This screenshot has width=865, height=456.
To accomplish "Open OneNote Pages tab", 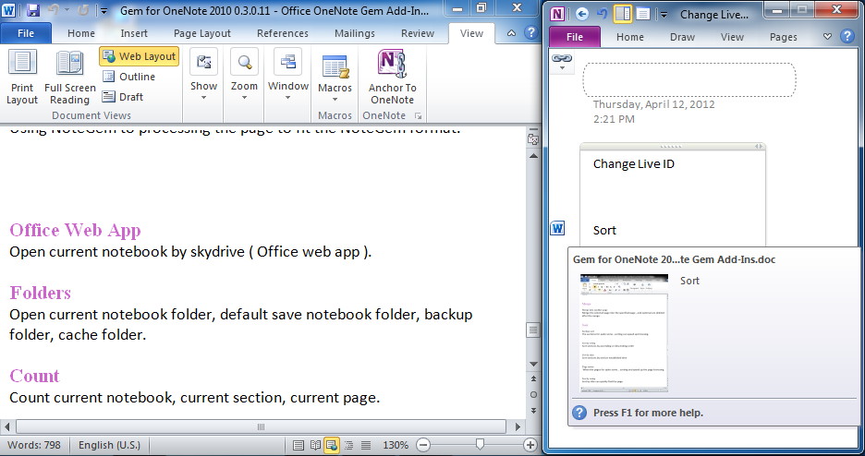I will pos(784,37).
